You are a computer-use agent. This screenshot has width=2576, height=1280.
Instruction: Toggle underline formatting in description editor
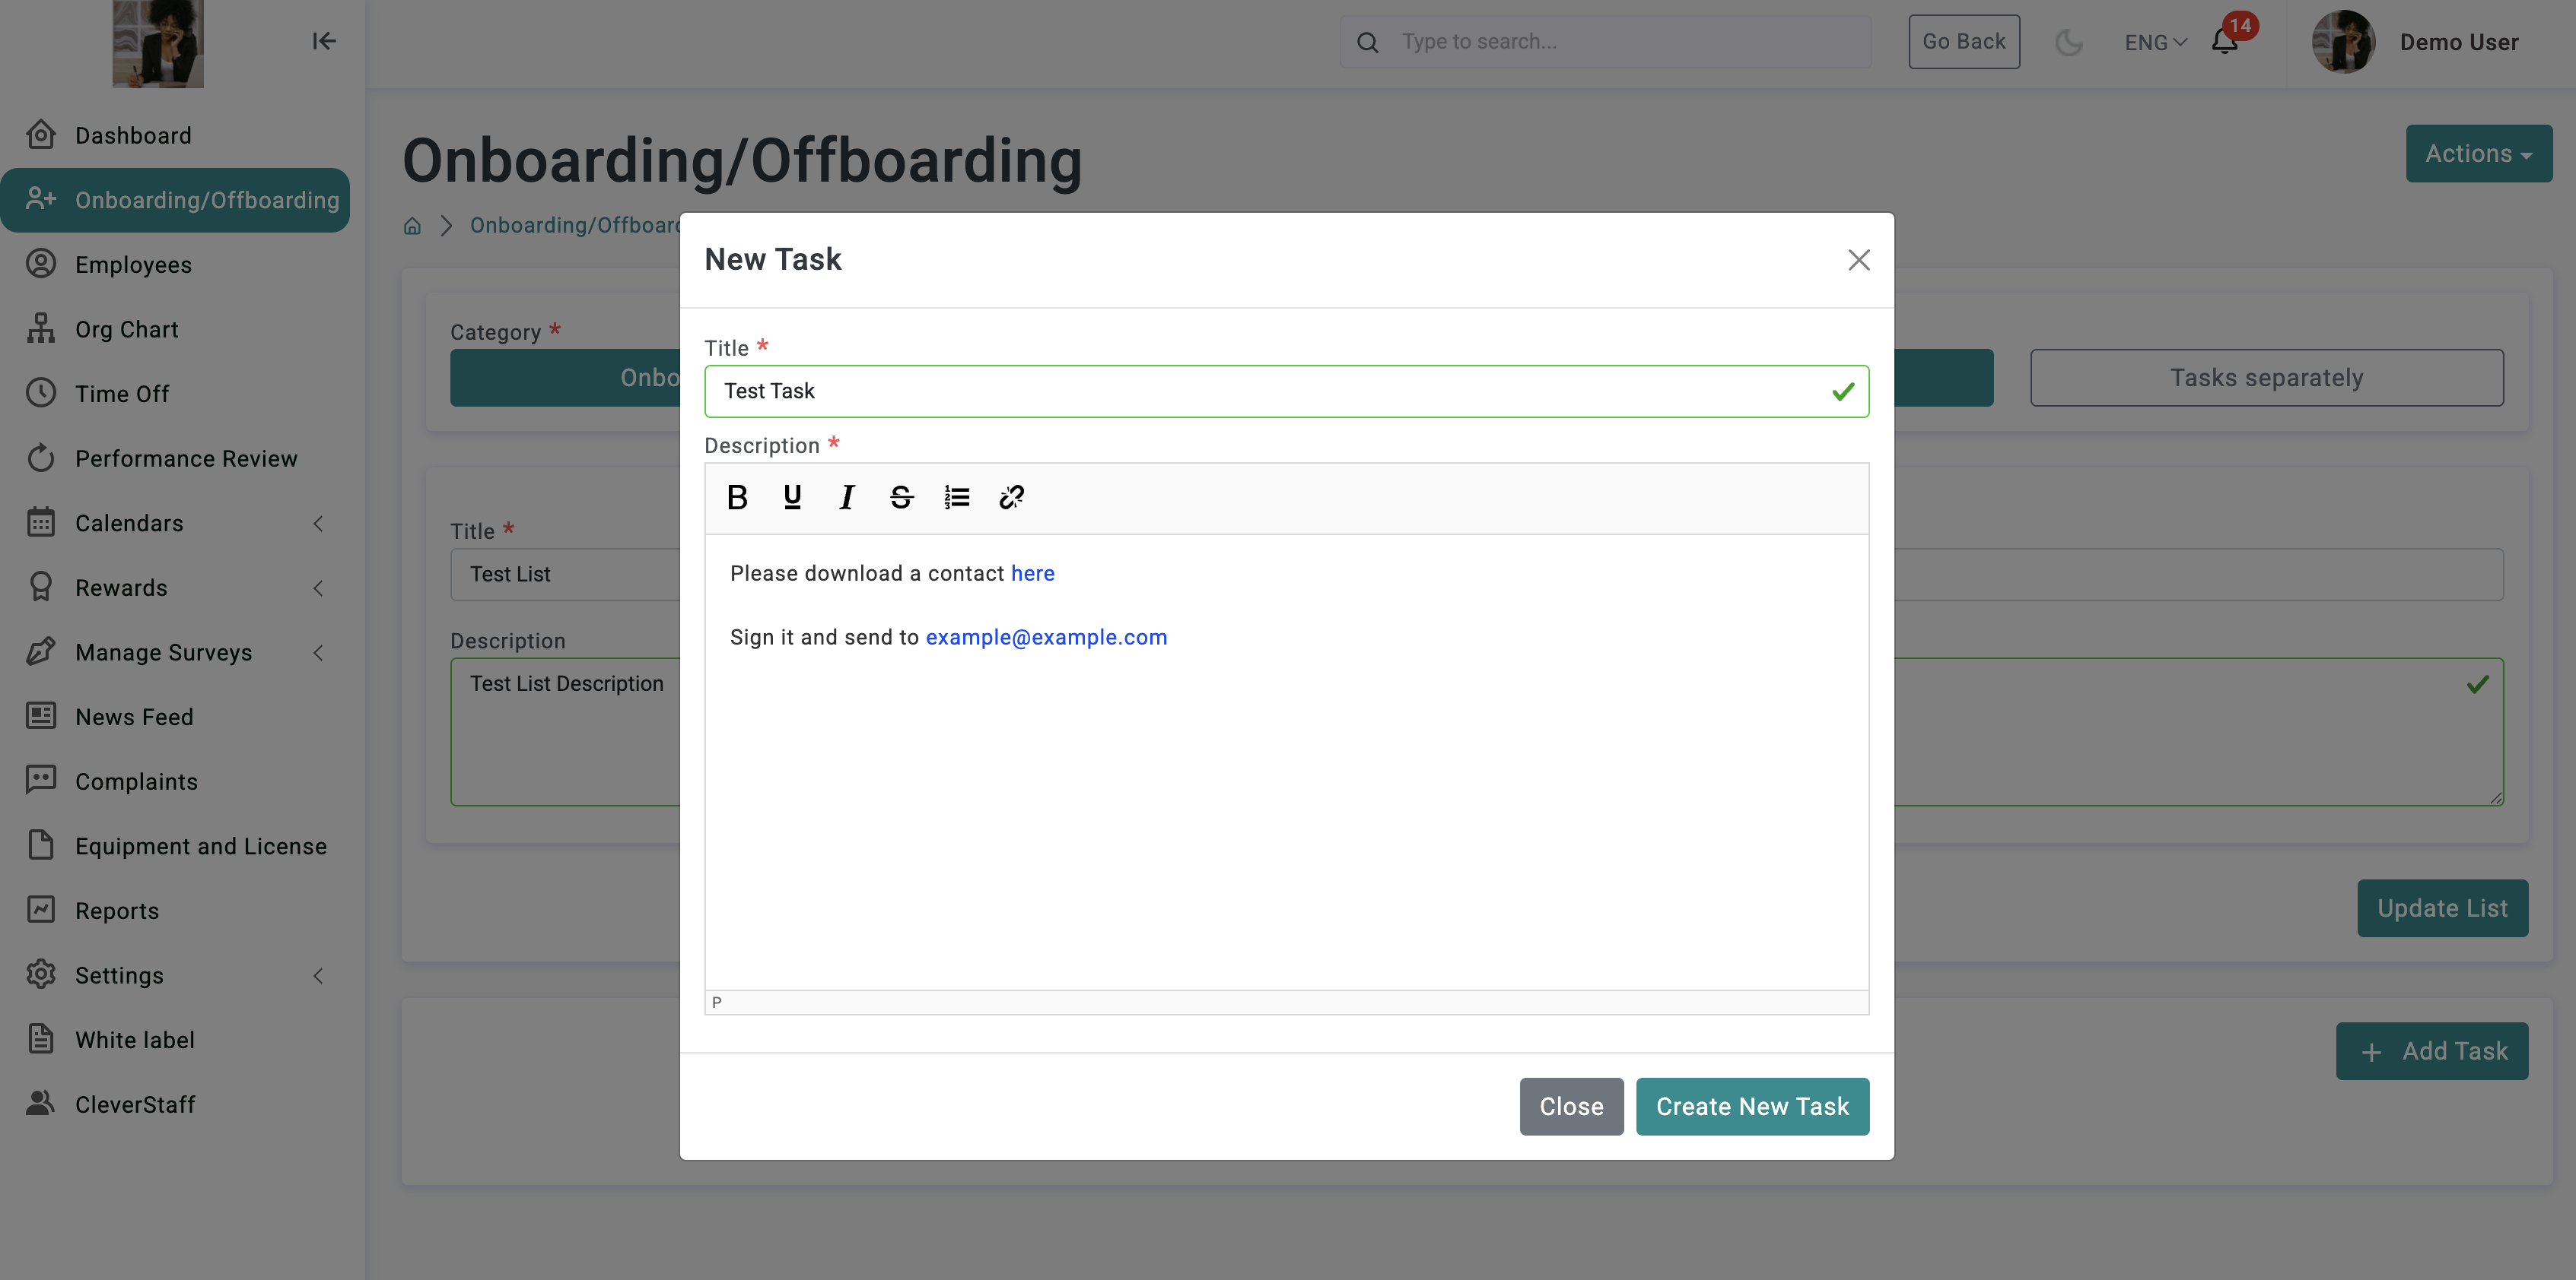(x=792, y=496)
